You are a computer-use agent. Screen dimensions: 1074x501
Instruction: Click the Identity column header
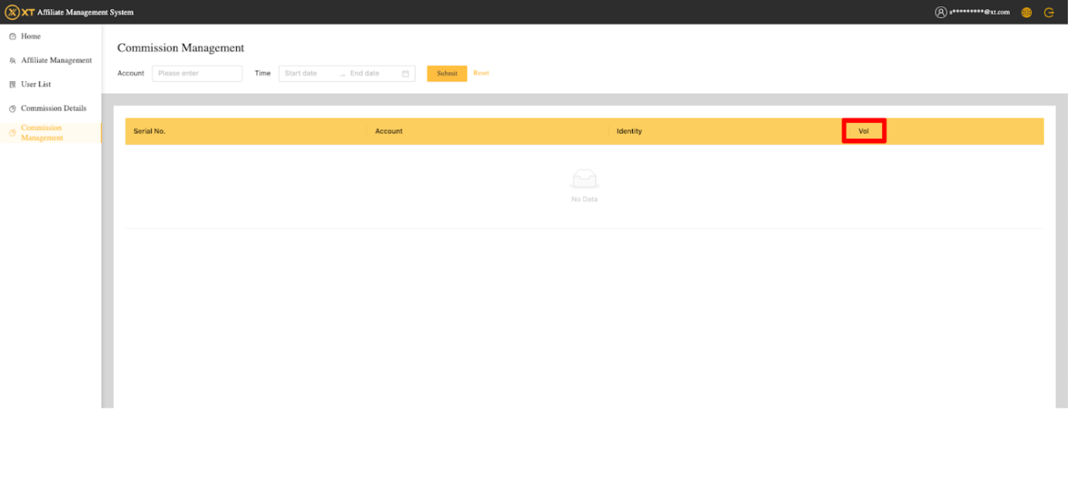point(629,131)
